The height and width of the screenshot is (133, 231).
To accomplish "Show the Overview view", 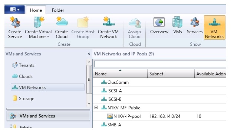I will [x=159, y=26].
